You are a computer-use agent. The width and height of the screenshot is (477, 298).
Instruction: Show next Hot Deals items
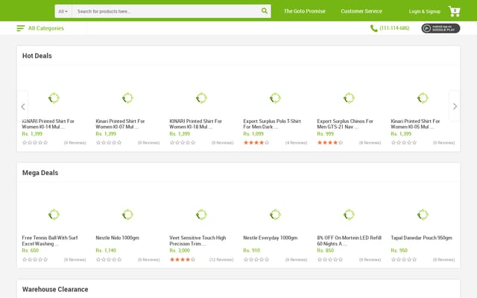click(455, 107)
